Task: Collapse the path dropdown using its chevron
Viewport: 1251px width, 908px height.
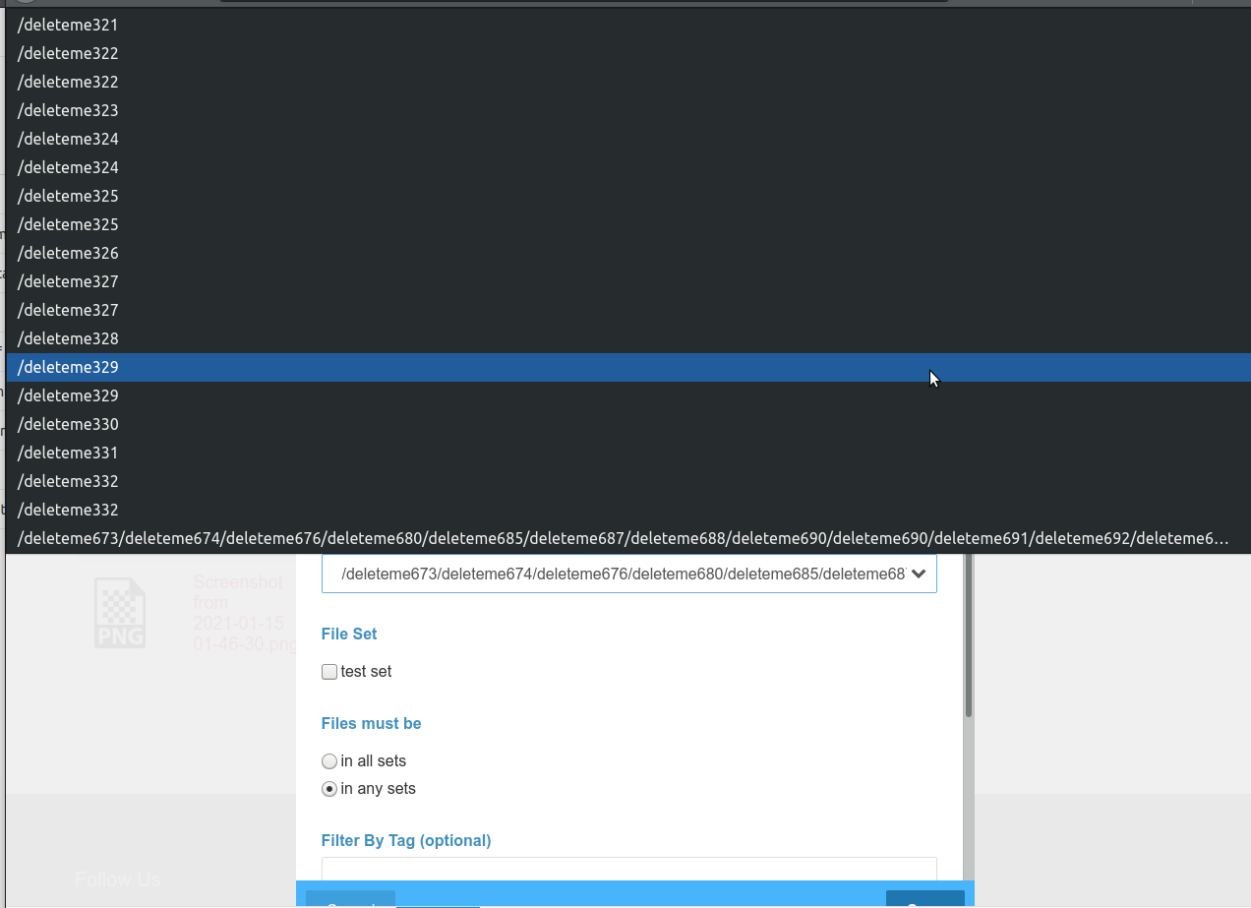Action: 919,574
